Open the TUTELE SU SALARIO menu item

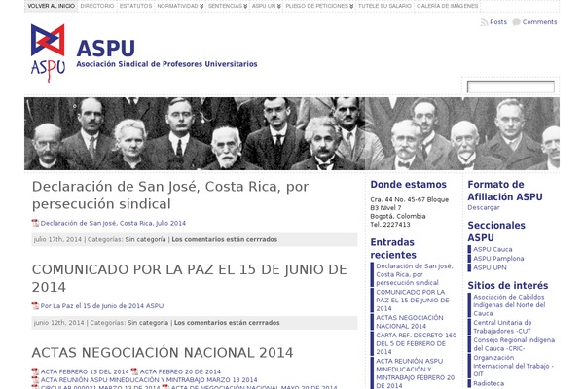click(384, 6)
